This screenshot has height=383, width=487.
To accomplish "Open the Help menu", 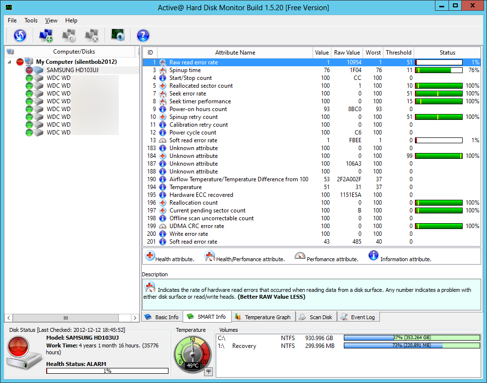I will pyautogui.click(x=71, y=20).
